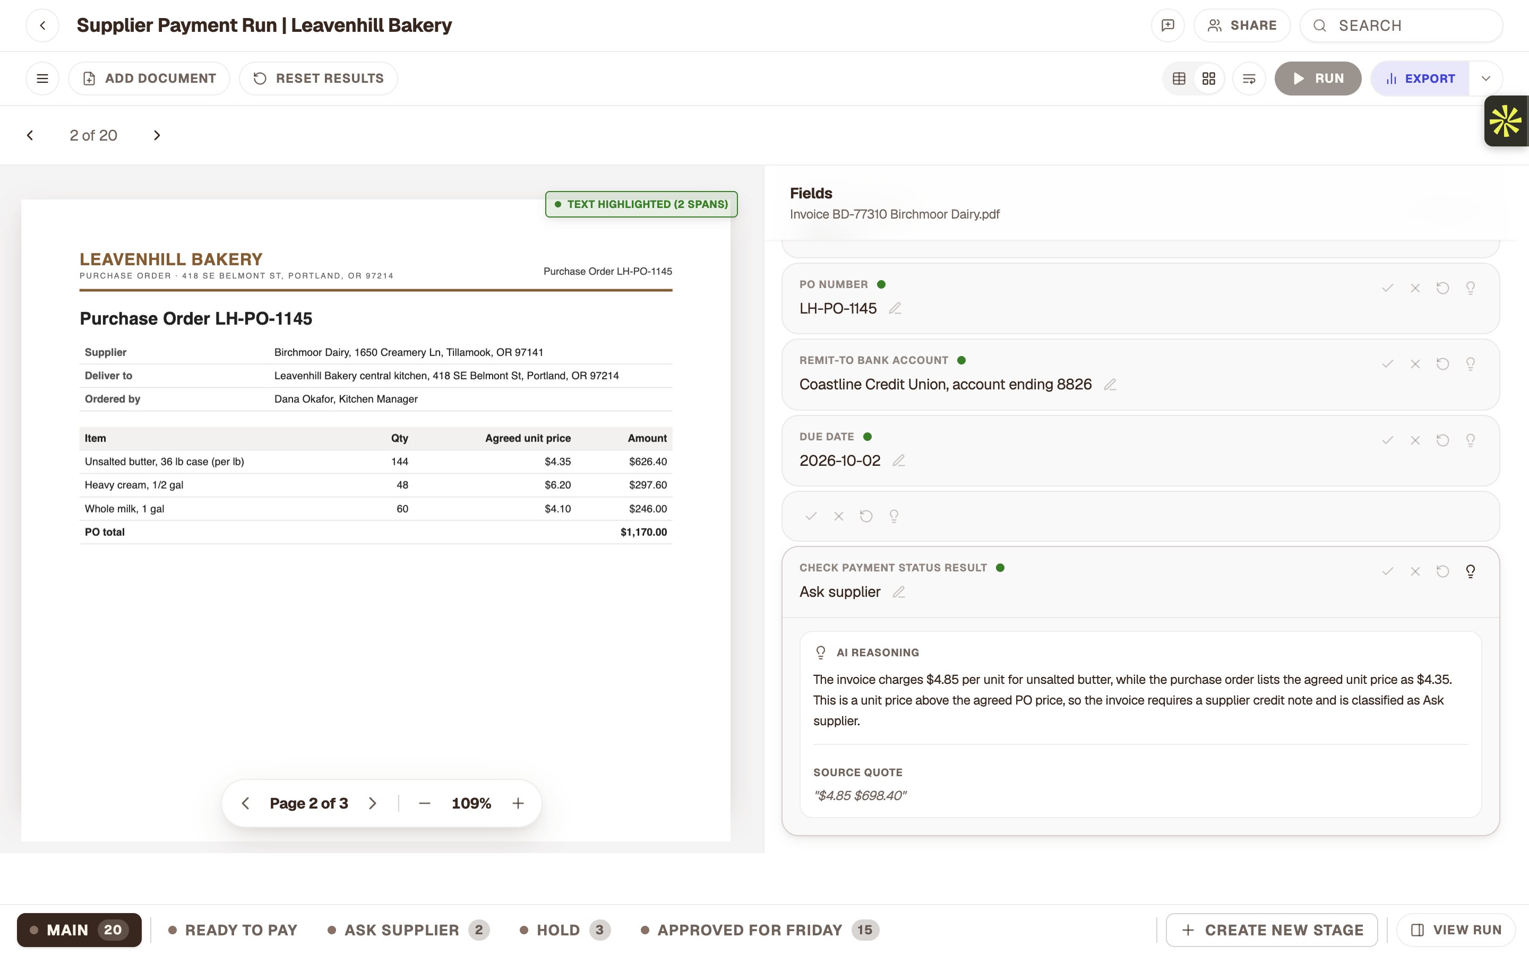Edit the LH-PO-1145 value
Image resolution: width=1529 pixels, height=955 pixels.
pyautogui.click(x=895, y=308)
